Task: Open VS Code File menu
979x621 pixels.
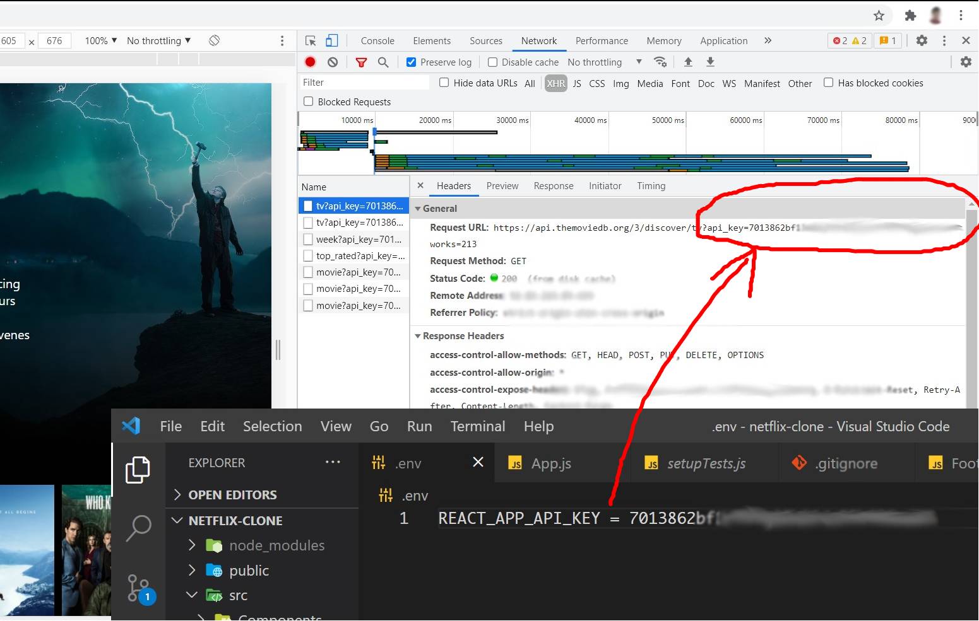Action: 171,427
